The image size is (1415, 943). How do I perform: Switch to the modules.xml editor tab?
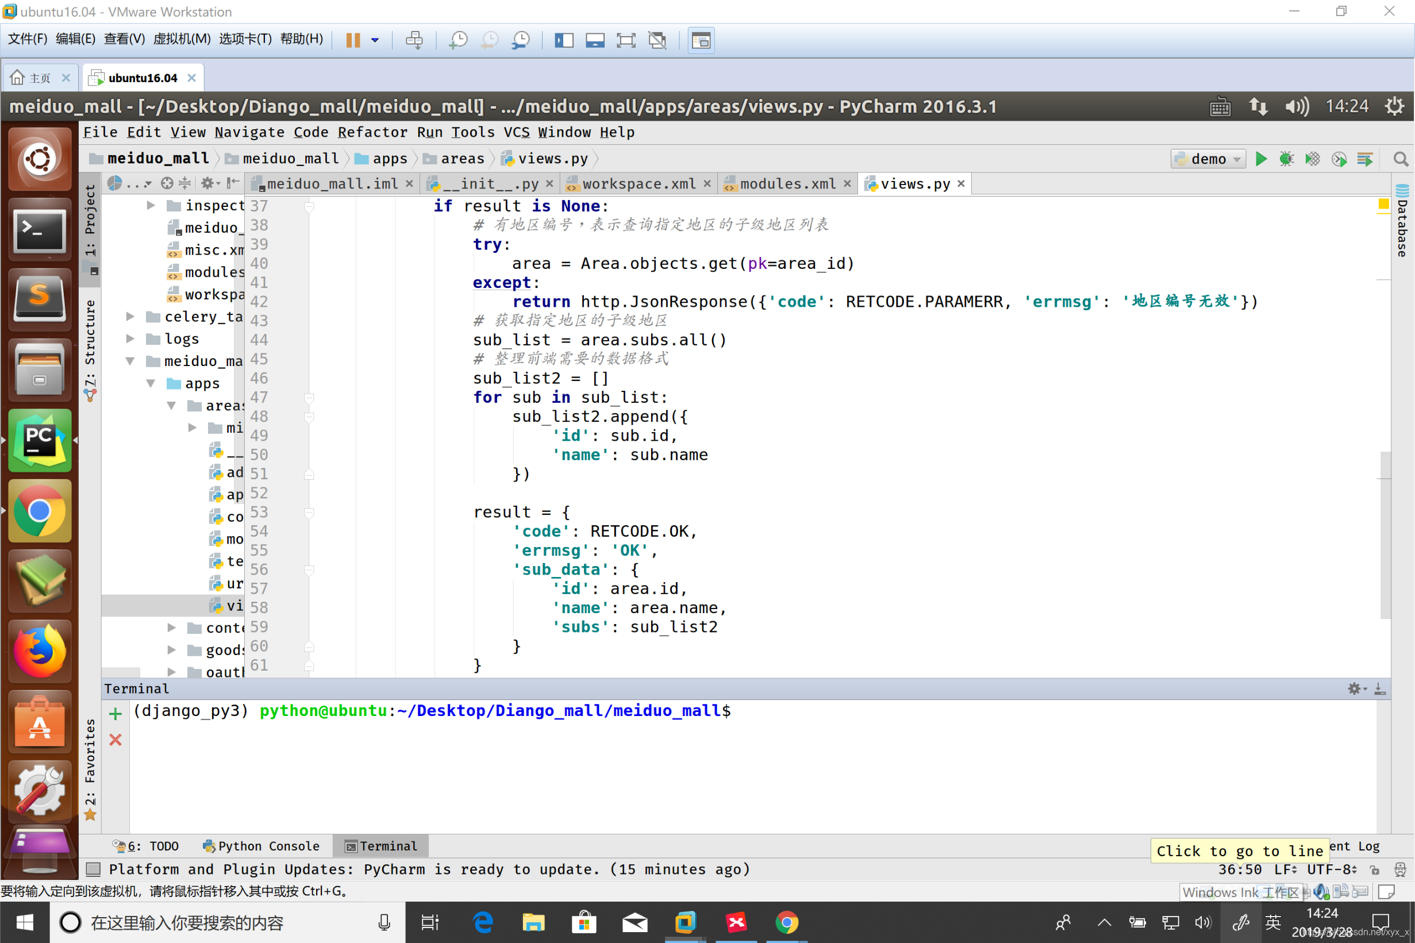coord(787,183)
